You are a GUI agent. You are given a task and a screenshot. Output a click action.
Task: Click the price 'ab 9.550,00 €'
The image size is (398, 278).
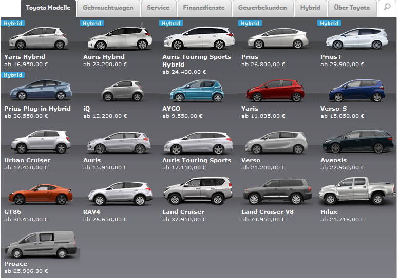pyautogui.click(x=182, y=116)
